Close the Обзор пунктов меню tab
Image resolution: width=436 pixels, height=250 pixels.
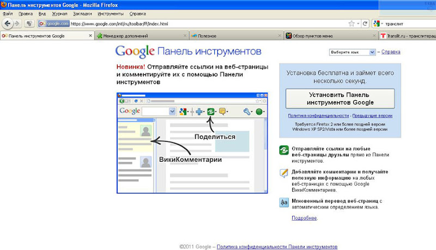click(x=374, y=35)
